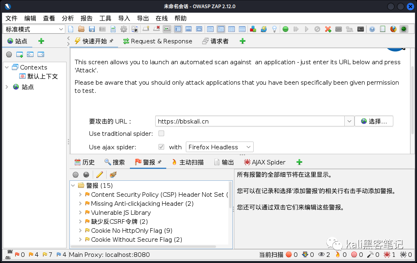This screenshot has width=417, height=263.
Task: Click the expand-tabs-full-layout icon in toolbar
Action: pyautogui.click(x=199, y=29)
